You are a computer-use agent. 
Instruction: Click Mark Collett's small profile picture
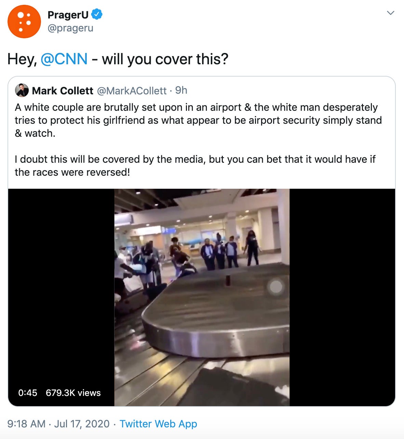click(22, 90)
